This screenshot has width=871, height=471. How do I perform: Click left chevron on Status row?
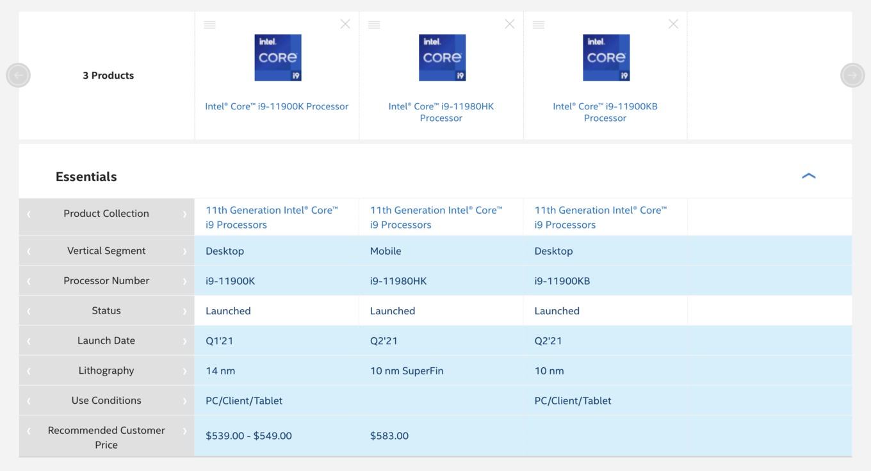pos(29,311)
